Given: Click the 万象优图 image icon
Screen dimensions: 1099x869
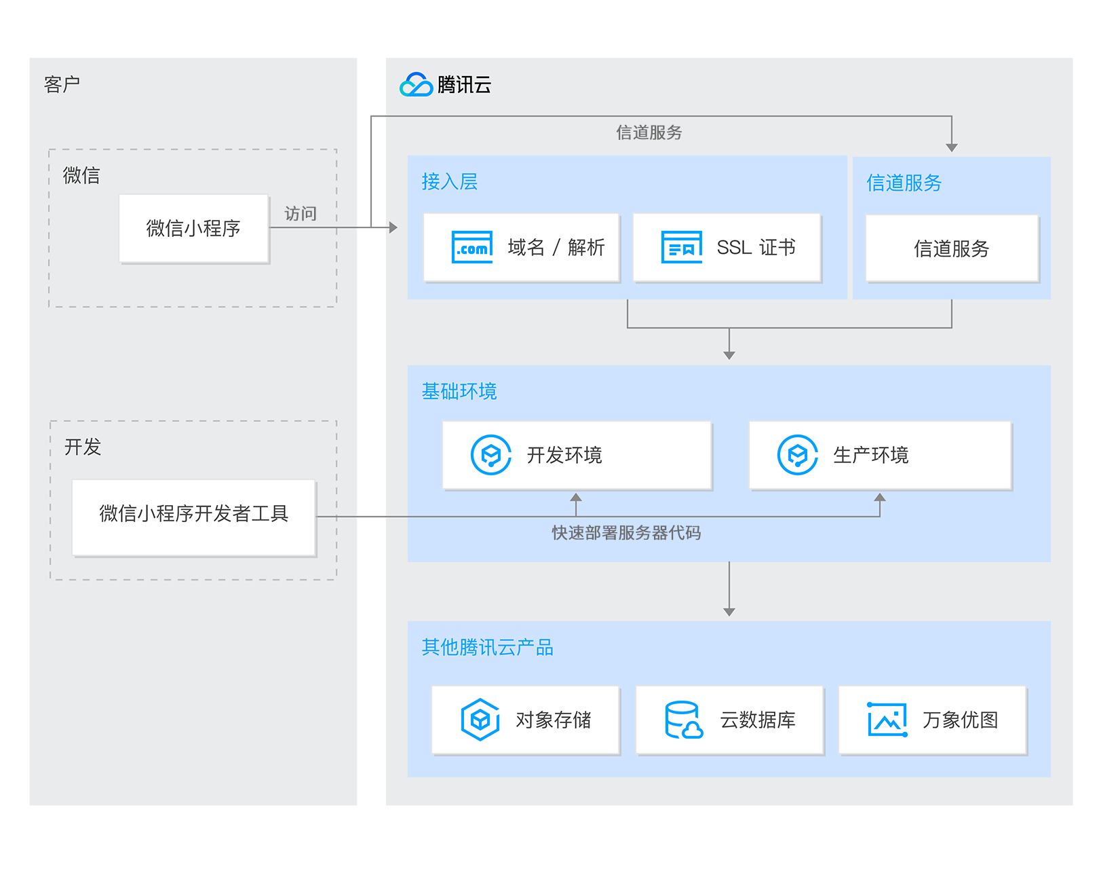Looking at the screenshot, I should [887, 720].
